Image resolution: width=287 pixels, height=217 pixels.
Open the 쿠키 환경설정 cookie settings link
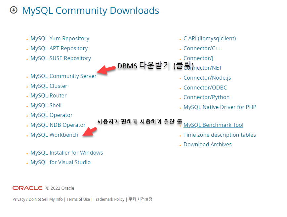140,199
